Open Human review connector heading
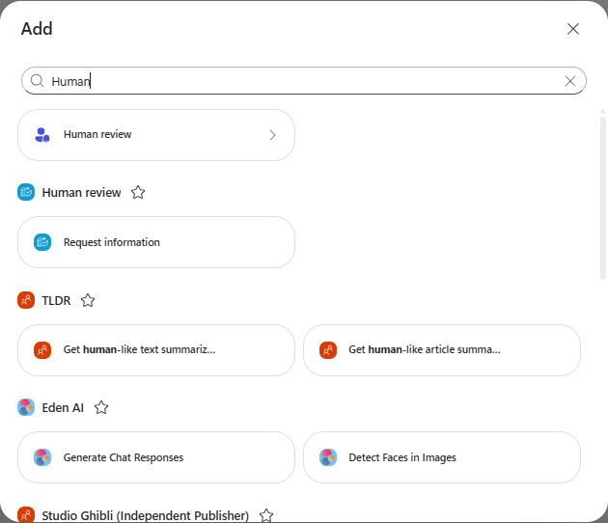Image resolution: width=608 pixels, height=523 pixels. click(x=81, y=192)
